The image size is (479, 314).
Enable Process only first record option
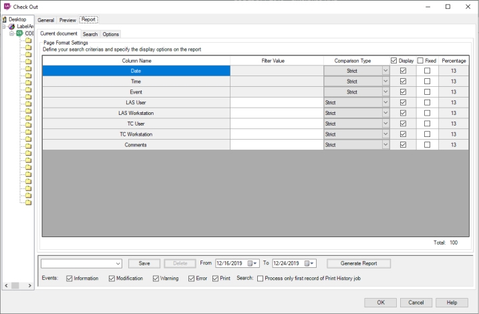coord(261,279)
